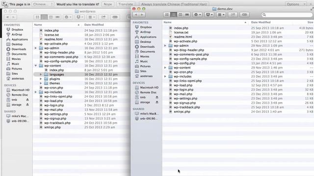
Task: Click edit tags button in demo.dev toolbar
Action: 244,15
